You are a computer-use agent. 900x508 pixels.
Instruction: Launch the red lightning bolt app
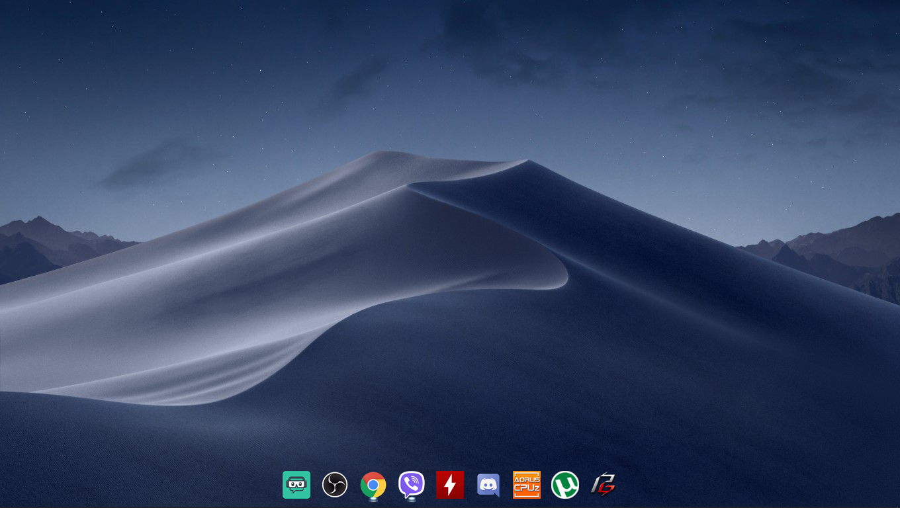point(449,485)
